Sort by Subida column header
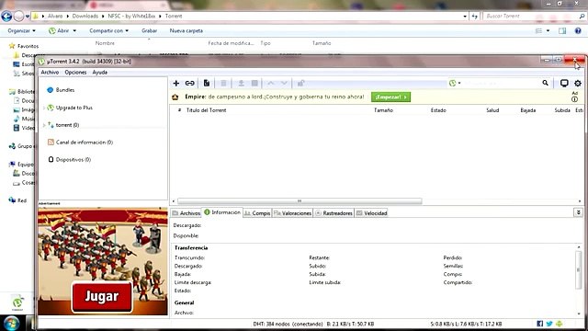Viewport: 588px width, 331px height. pos(562,110)
